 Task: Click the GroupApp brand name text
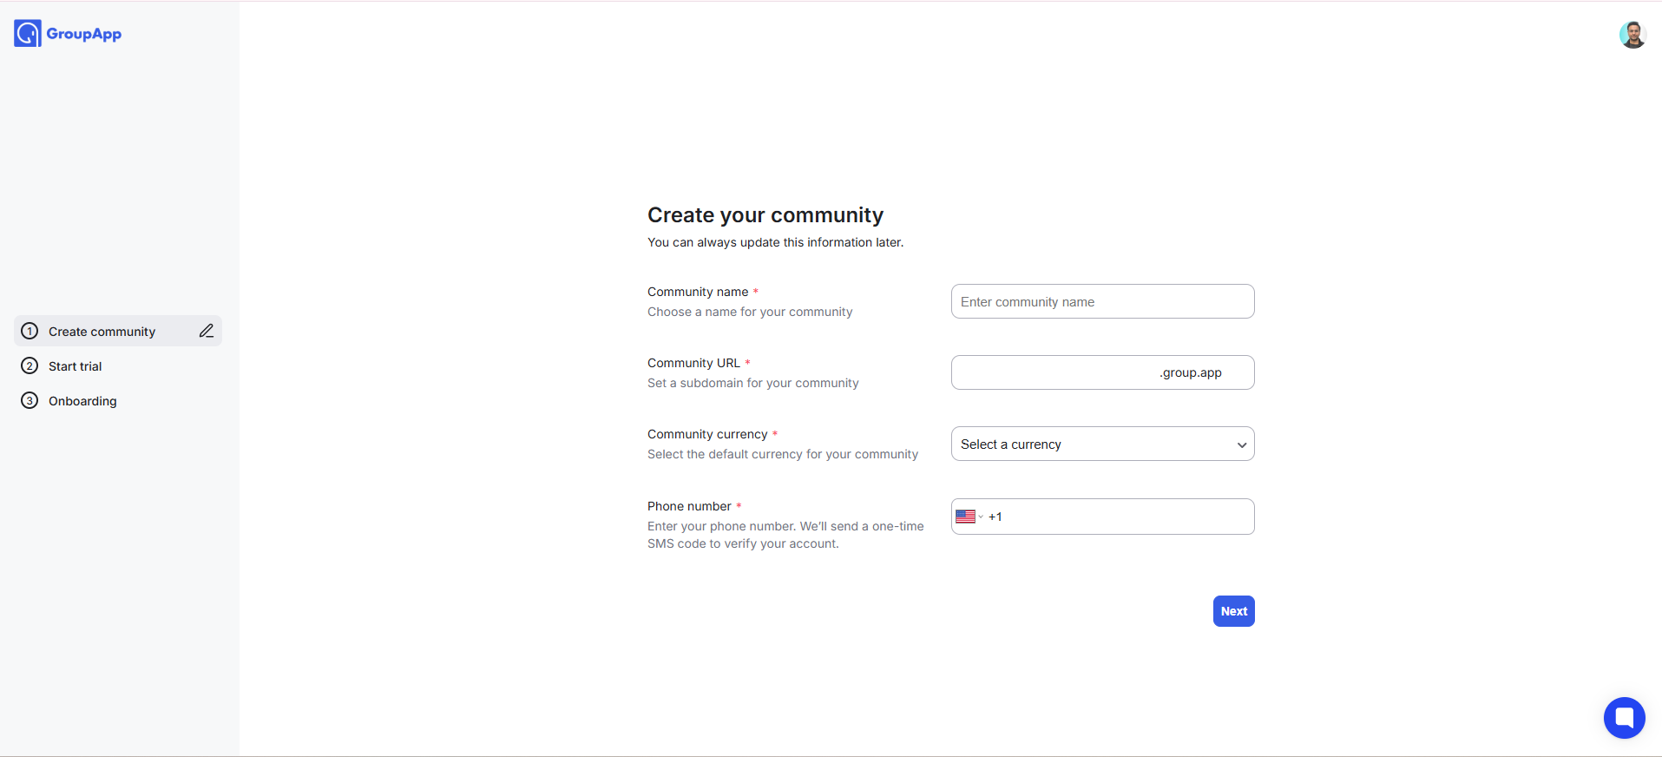coord(84,34)
